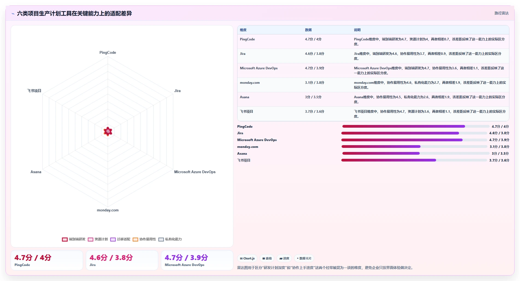520x281 pixels.
Task: Select PingCode cell in table
Action: [247, 39]
